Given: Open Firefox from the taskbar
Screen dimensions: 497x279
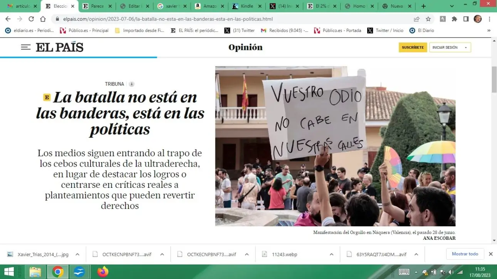Looking at the screenshot, I should [x=103, y=272].
